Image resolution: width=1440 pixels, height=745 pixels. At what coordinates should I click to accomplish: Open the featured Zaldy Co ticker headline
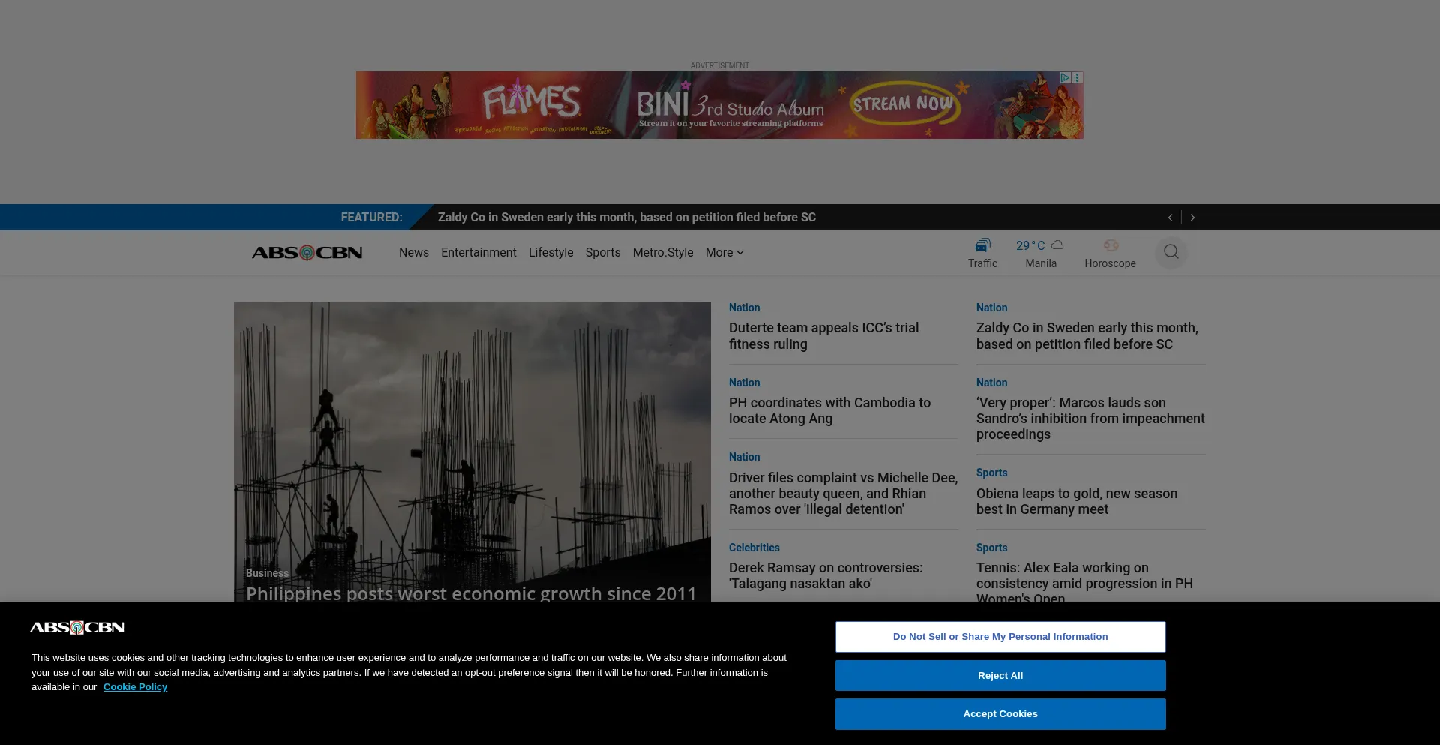pyautogui.click(x=627, y=218)
